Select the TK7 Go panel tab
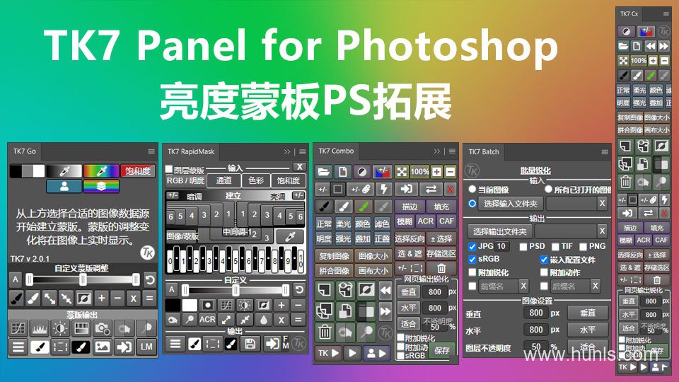This screenshot has width=679, height=382. click(24, 151)
